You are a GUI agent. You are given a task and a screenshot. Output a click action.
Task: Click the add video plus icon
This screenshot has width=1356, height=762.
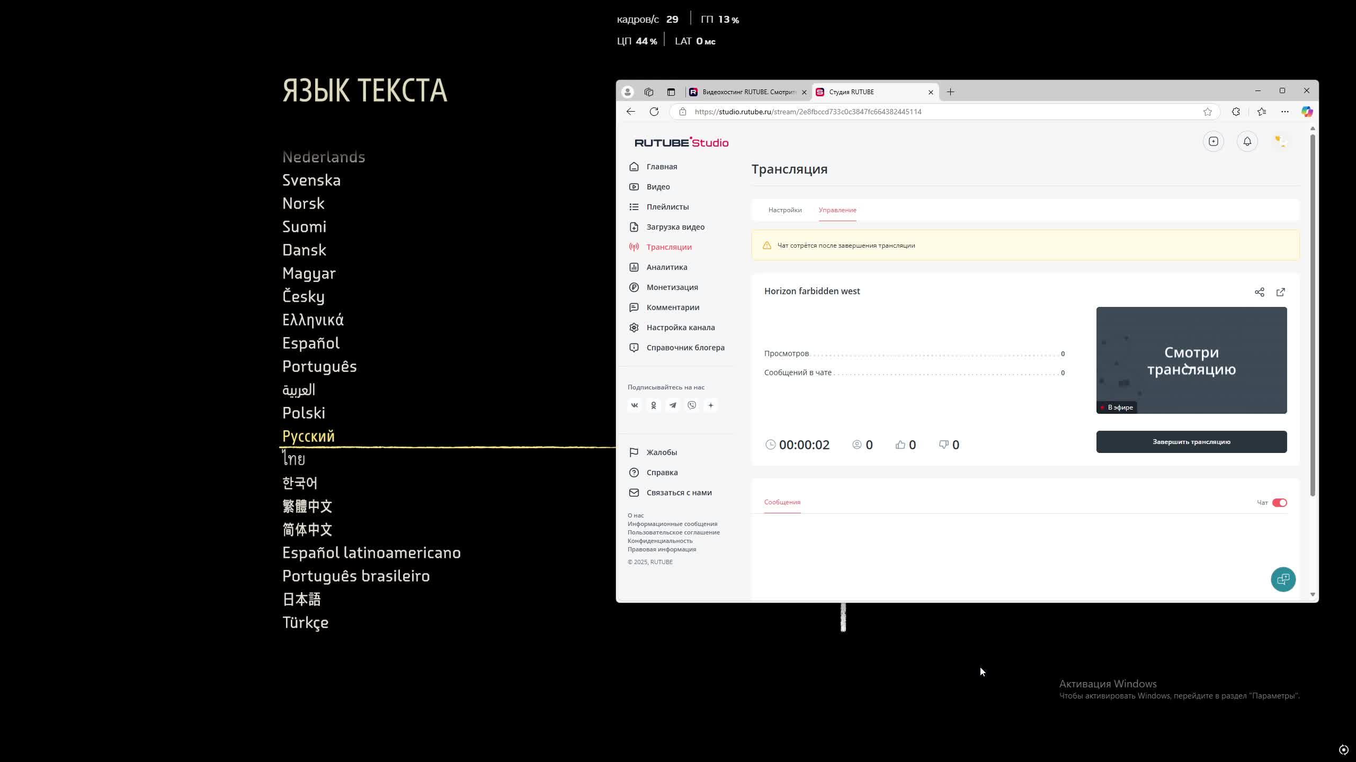coord(1213,141)
